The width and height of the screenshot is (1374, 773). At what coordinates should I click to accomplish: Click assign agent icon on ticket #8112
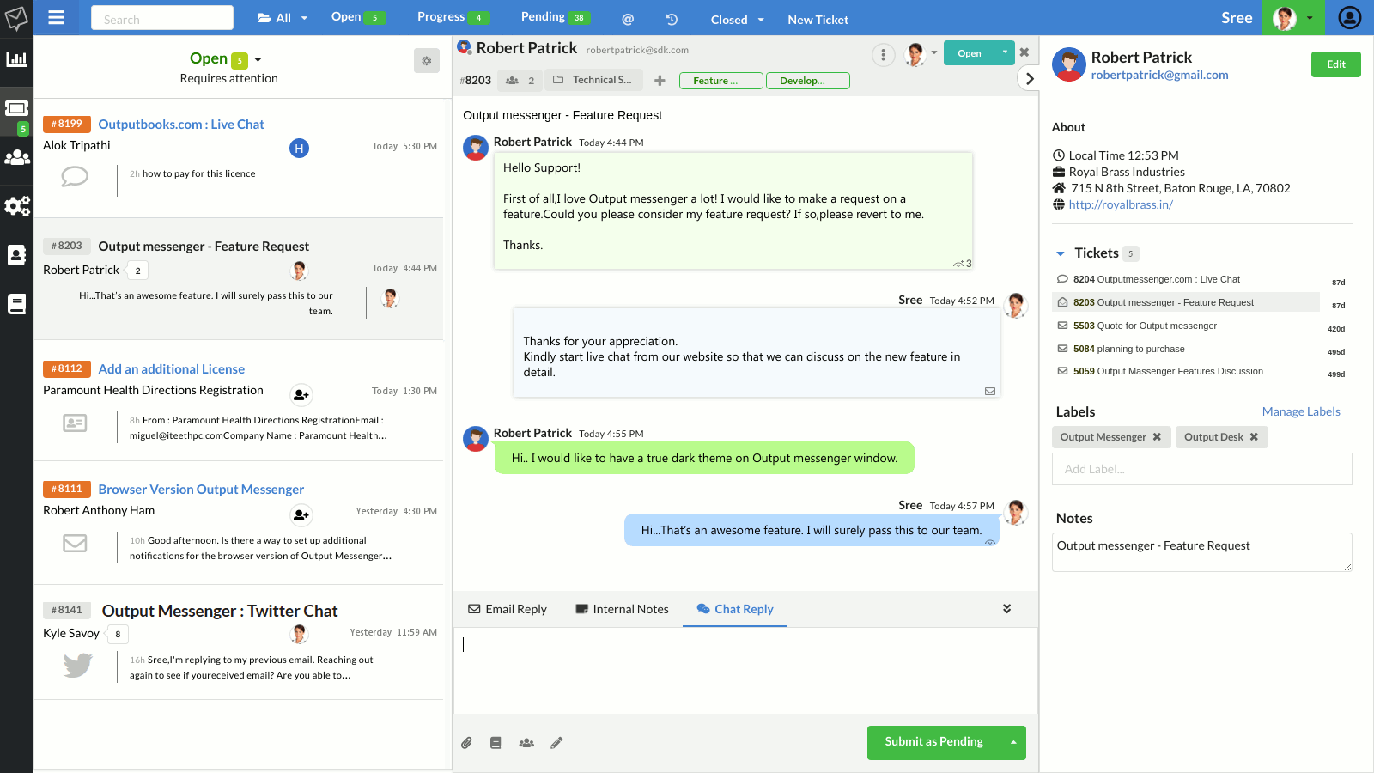(301, 395)
